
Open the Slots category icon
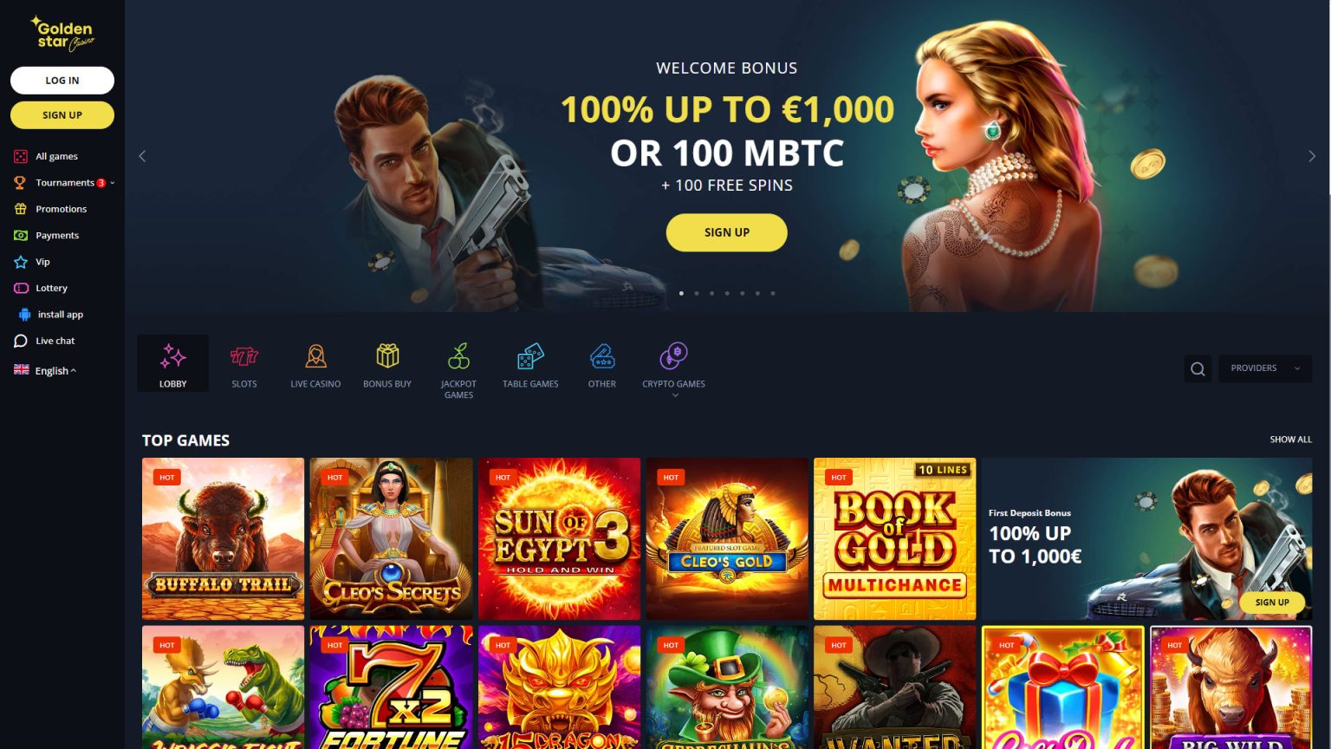pos(244,356)
